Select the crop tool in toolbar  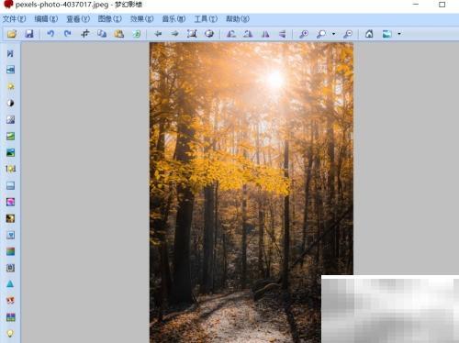point(85,34)
